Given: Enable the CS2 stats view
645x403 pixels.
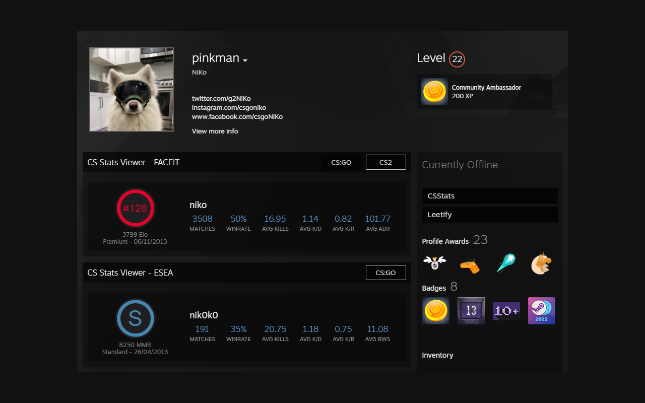Looking at the screenshot, I should [385, 162].
